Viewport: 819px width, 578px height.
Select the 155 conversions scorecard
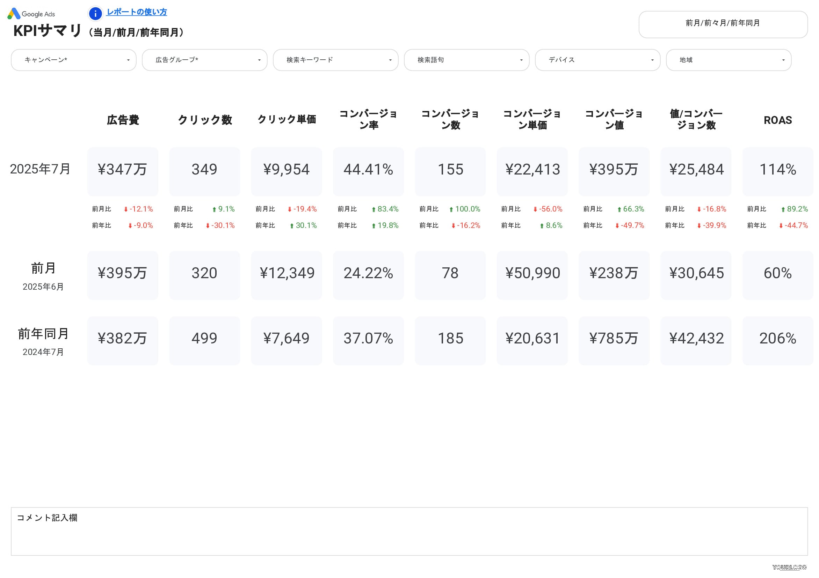[450, 171]
